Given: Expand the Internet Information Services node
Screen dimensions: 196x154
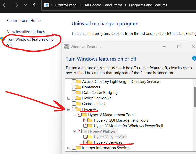Looking at the screenshot, I should point(69,148).
